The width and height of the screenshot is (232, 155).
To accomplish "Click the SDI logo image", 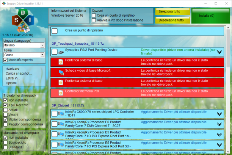I will (x=23, y=21).
